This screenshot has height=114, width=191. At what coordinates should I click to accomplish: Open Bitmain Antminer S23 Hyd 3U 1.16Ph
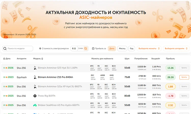58,68
